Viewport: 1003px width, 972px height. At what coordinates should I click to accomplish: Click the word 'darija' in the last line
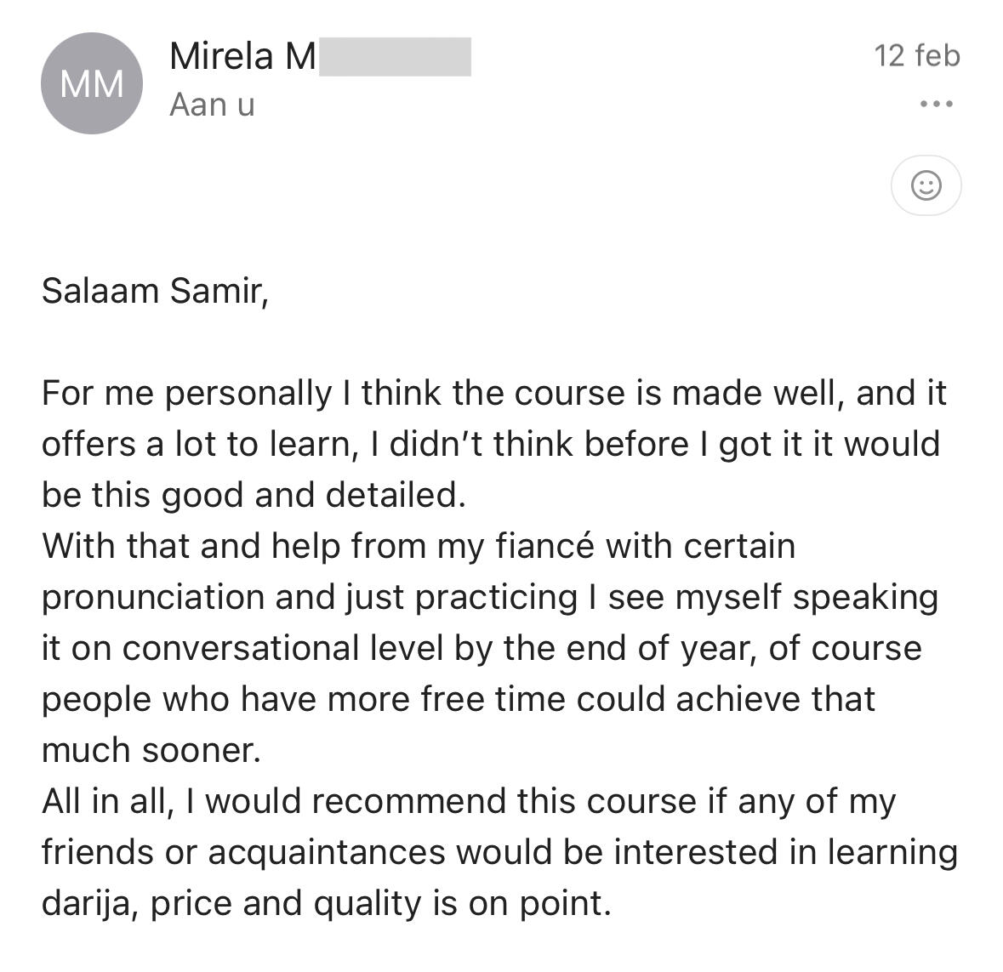coord(84,903)
